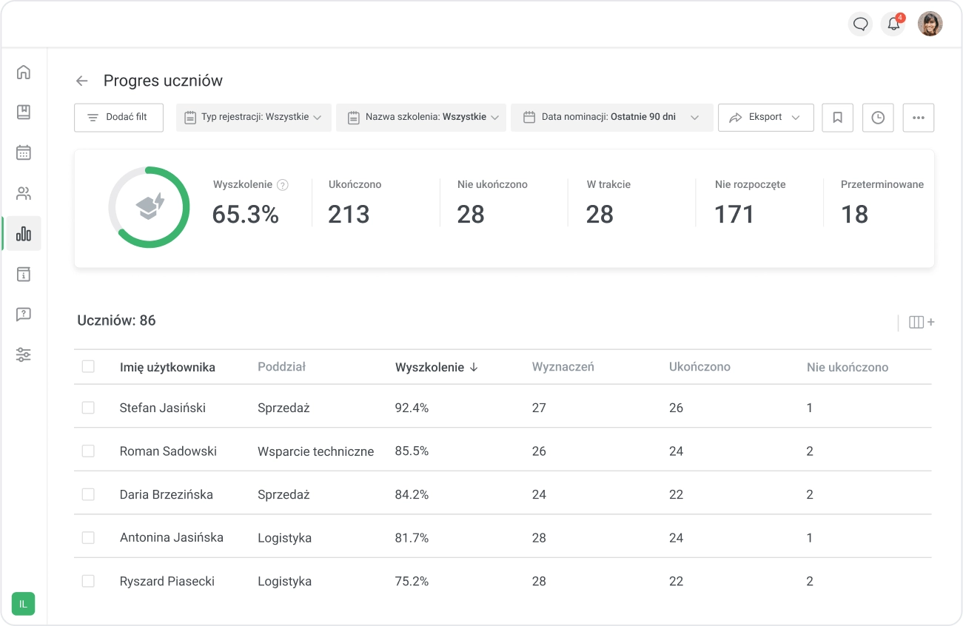Go to Home in sidebar

[24, 73]
